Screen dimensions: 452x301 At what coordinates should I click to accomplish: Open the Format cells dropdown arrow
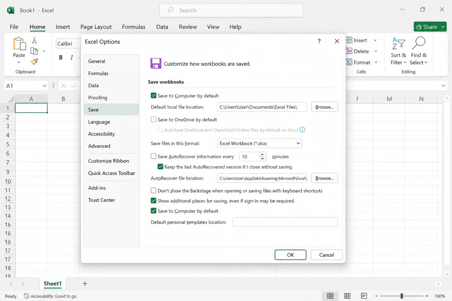pyautogui.click(x=375, y=62)
